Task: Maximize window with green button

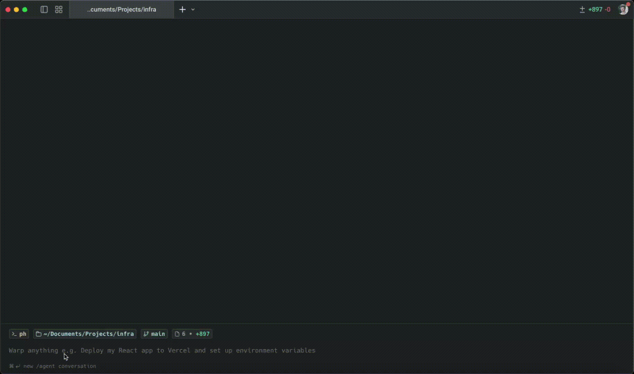Action: (25, 9)
